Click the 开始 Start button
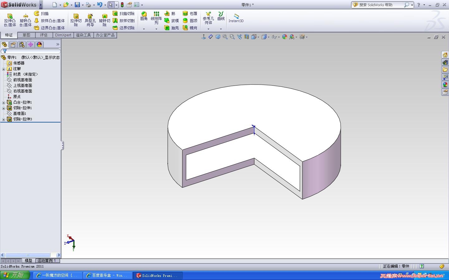 coord(15,275)
